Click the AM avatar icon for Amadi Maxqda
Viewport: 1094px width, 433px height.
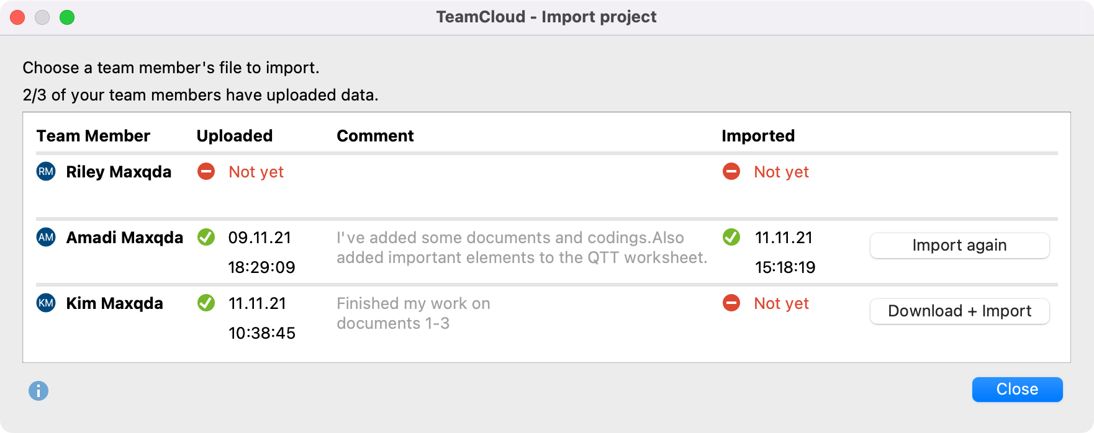point(46,238)
